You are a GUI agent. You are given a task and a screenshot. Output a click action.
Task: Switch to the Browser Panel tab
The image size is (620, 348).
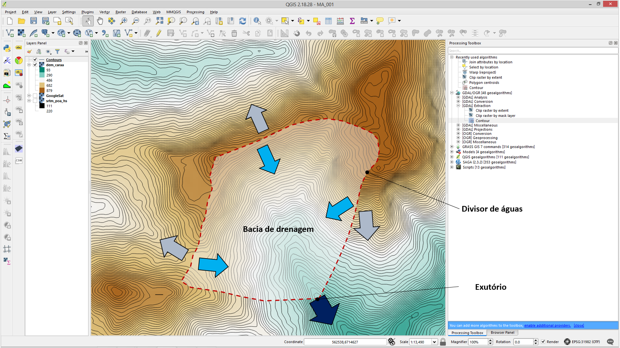tap(502, 333)
